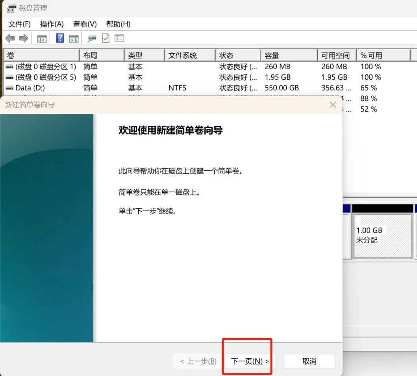The width and height of the screenshot is (417, 376).
Task: Click the disk icon for Data (D:)
Action: pyautogui.click(x=9, y=88)
